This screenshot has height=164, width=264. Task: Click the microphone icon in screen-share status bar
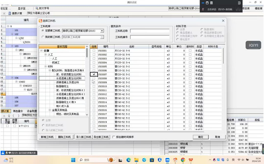(x=7, y=153)
